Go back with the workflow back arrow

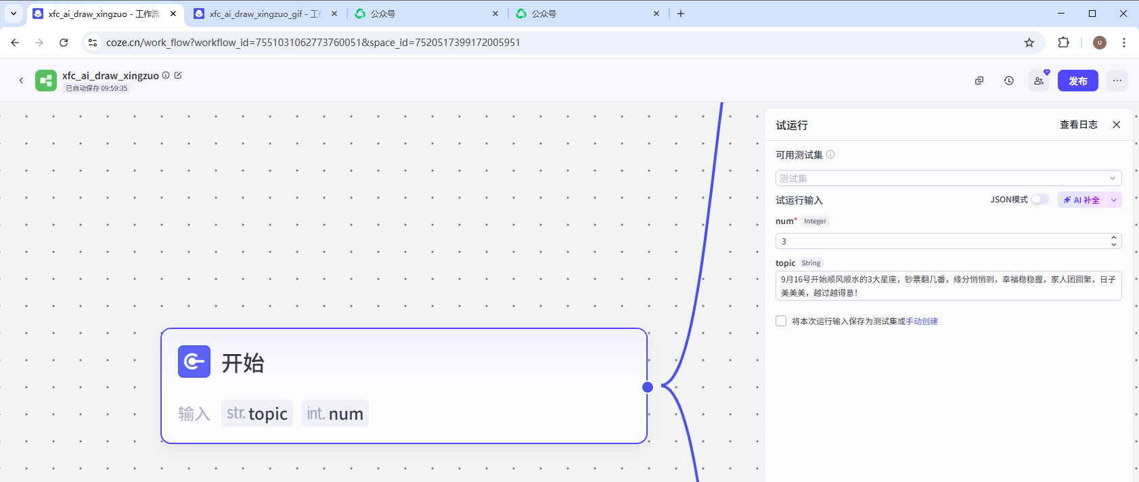(21, 81)
